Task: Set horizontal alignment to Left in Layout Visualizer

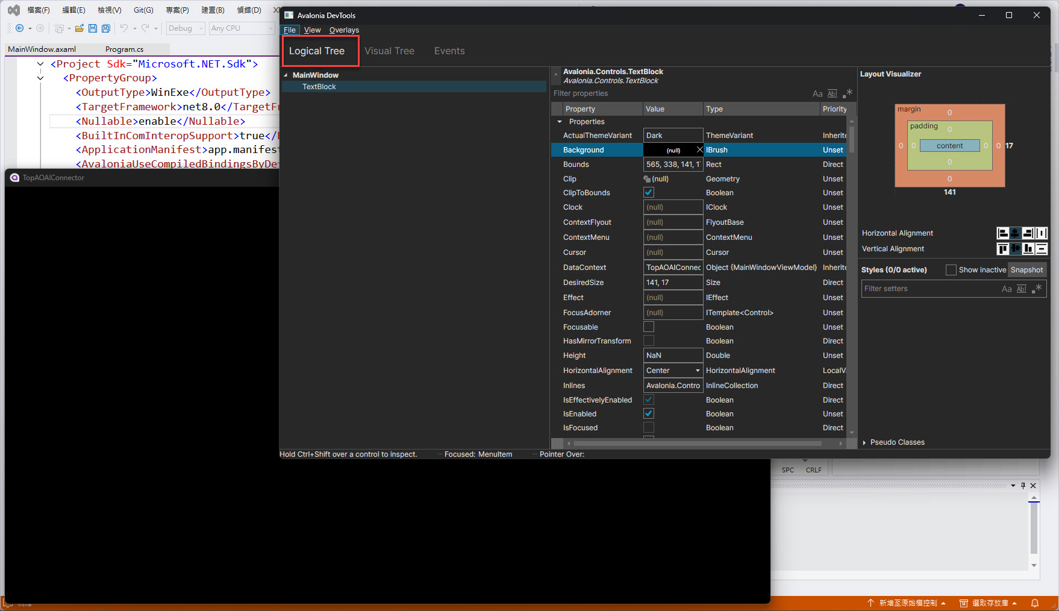Action: 1002,233
